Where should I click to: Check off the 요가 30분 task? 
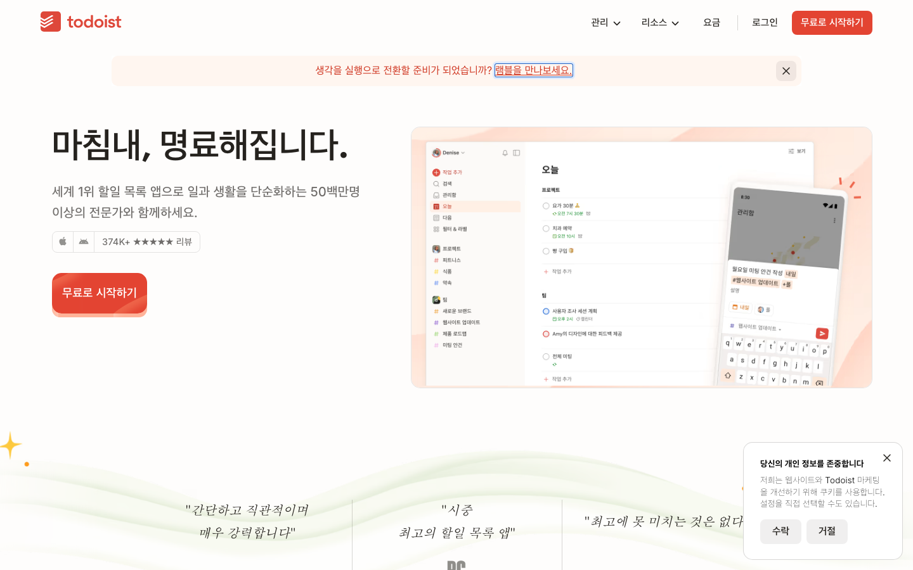(x=546, y=206)
